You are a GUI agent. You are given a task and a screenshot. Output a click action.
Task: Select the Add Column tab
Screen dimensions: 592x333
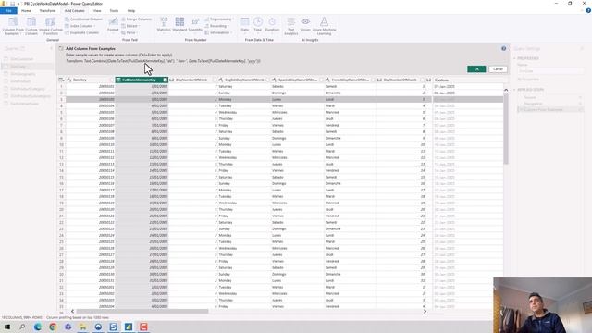[x=74, y=10]
